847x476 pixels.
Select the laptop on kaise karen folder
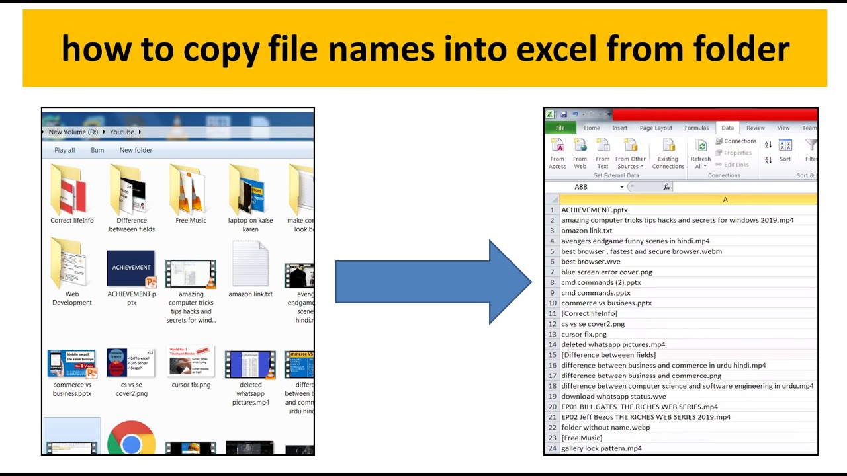pyautogui.click(x=251, y=198)
